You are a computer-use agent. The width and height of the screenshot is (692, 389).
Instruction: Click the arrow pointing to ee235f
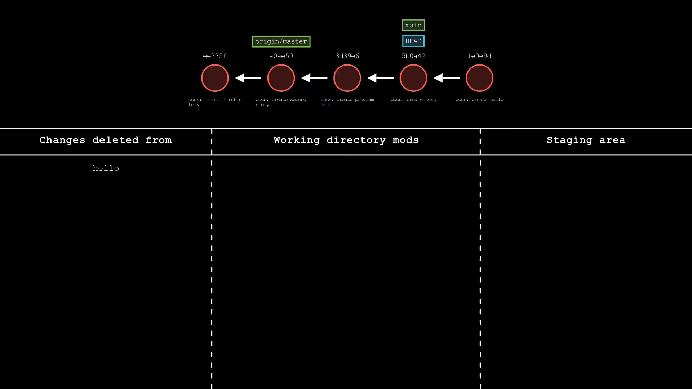pos(248,78)
